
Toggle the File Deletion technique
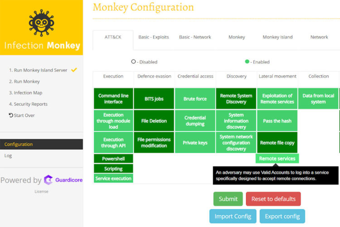click(x=154, y=121)
